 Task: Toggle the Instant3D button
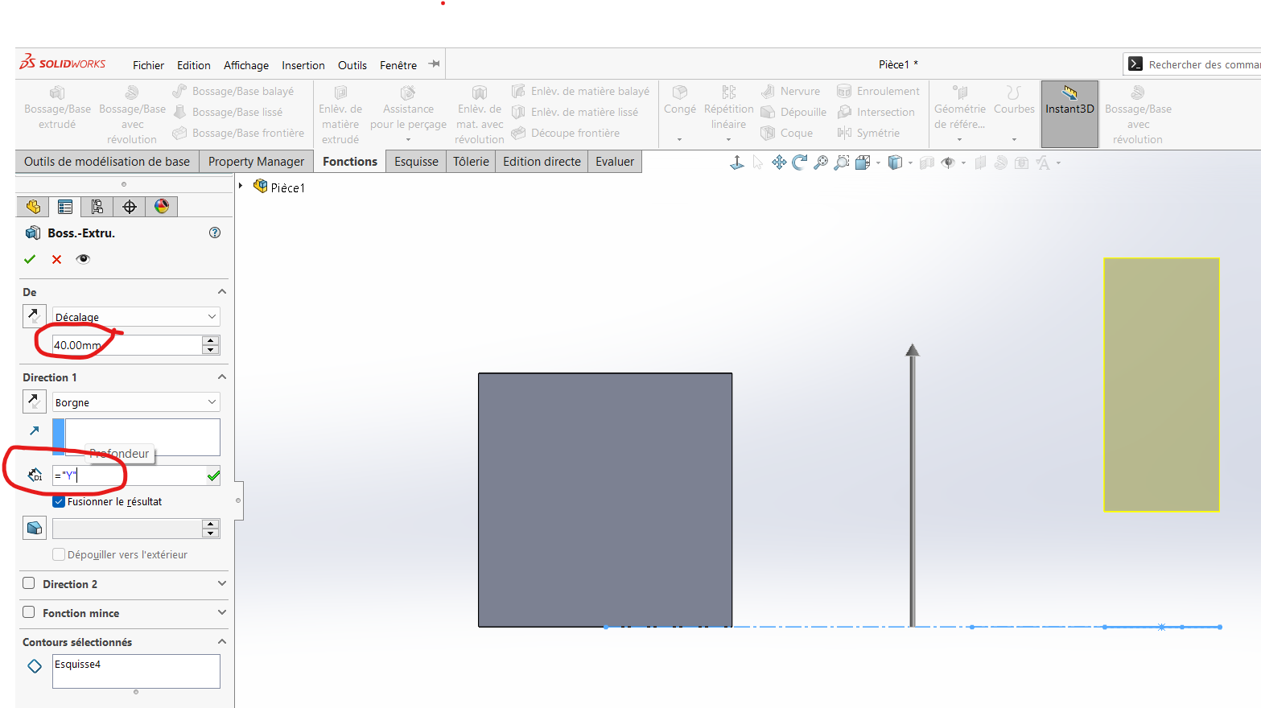coord(1069,114)
